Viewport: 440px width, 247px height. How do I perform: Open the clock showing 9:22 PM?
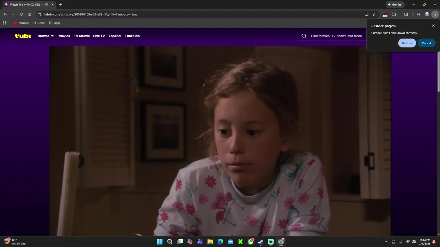(x=425, y=242)
